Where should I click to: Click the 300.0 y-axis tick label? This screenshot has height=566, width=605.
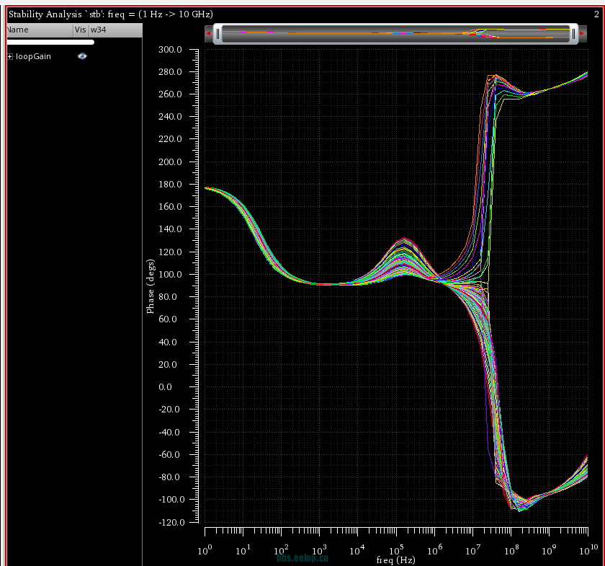tap(170, 50)
